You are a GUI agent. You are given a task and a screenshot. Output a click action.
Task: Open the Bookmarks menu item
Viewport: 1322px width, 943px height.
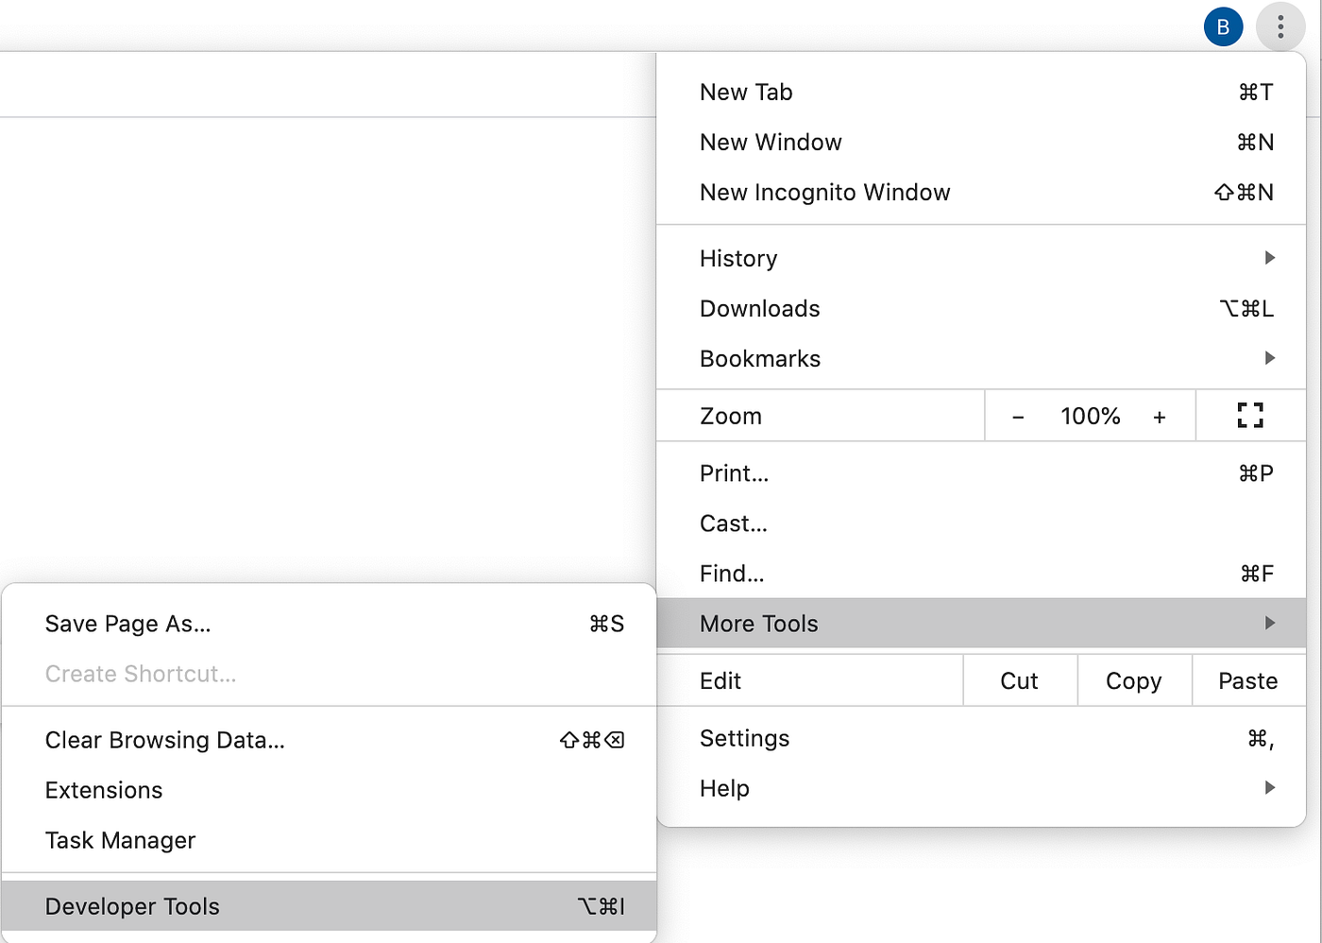point(981,358)
